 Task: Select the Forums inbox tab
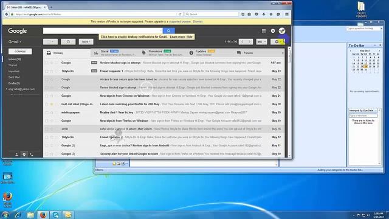[x=257, y=53]
